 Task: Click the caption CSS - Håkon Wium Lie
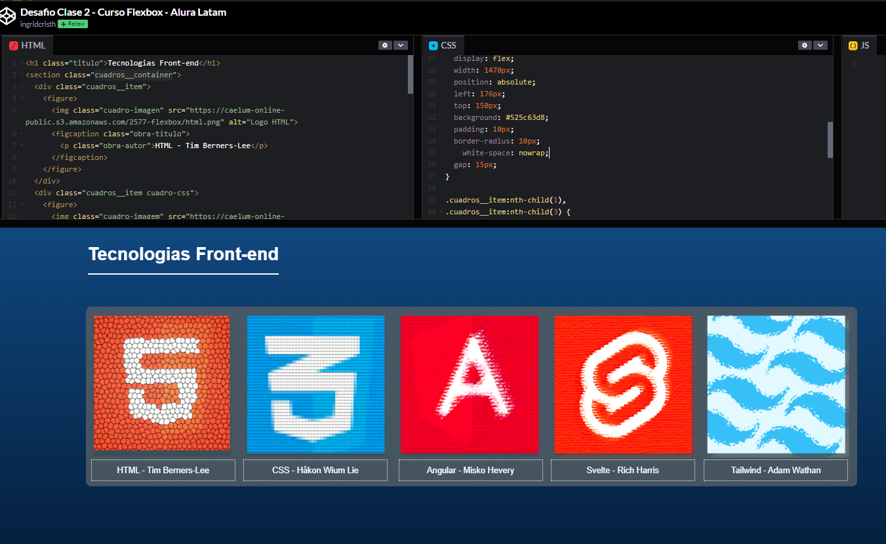(315, 470)
